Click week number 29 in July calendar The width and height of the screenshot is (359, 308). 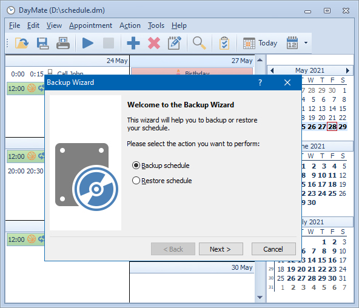[x=271, y=269]
